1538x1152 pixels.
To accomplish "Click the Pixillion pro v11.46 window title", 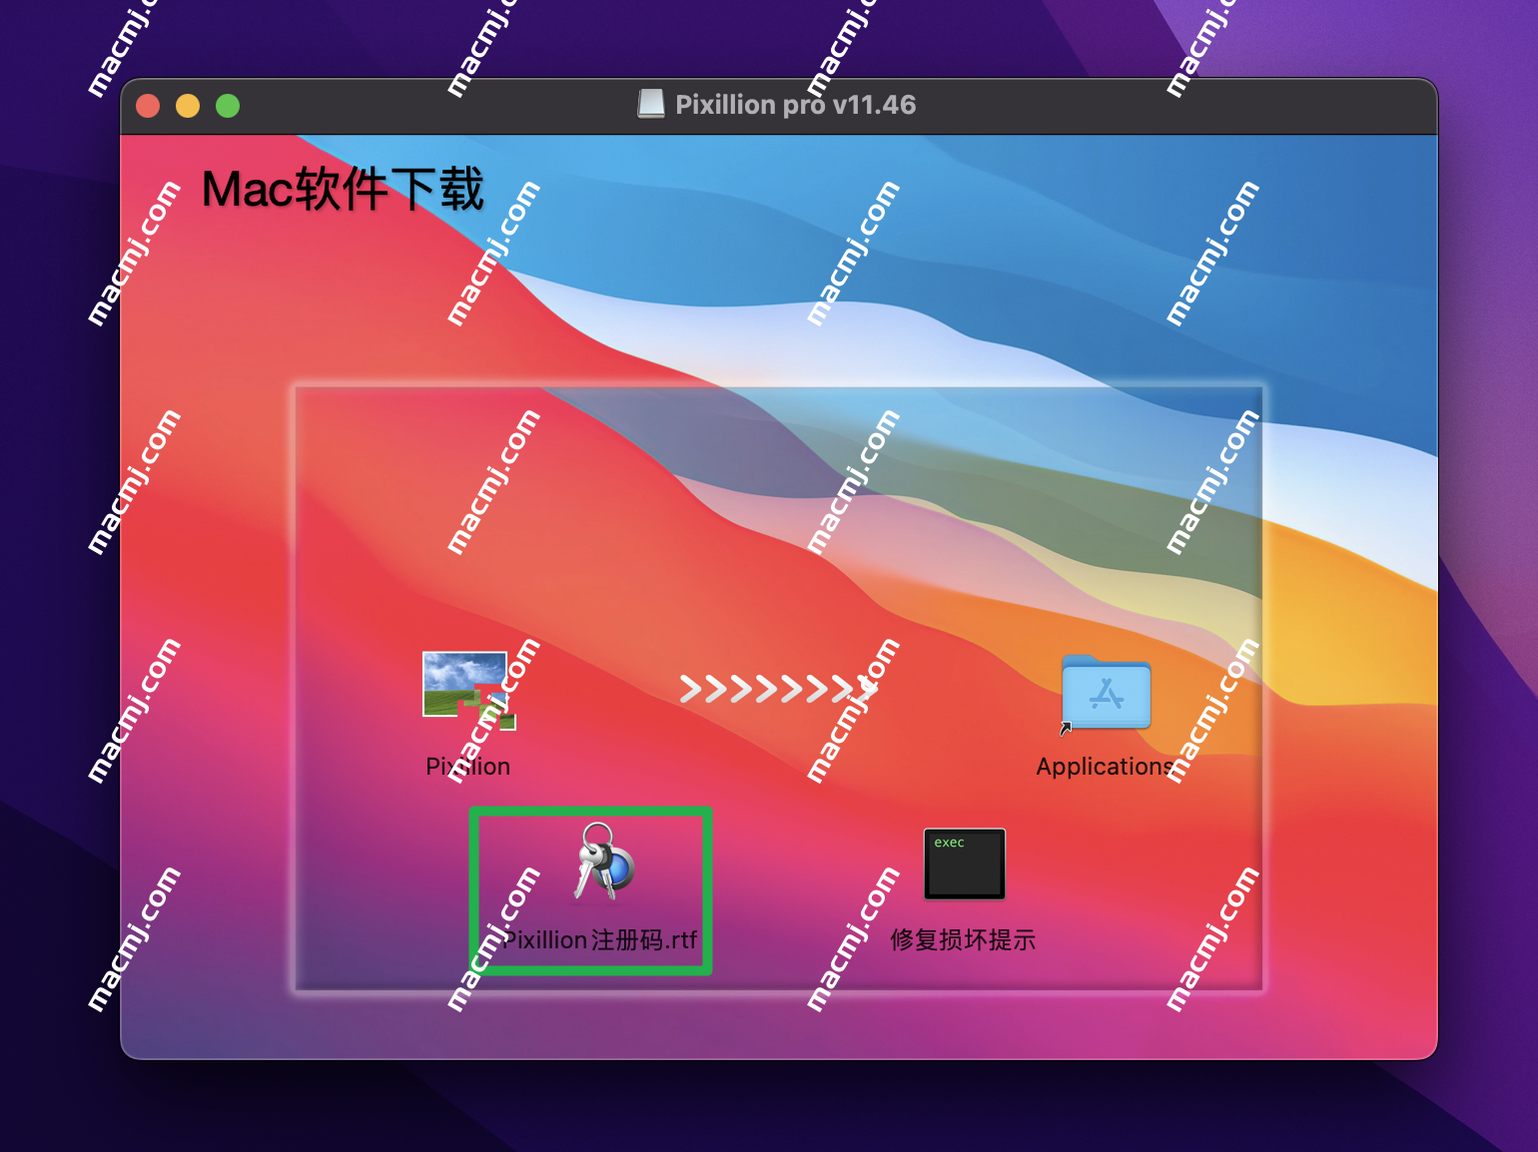I will [x=795, y=105].
